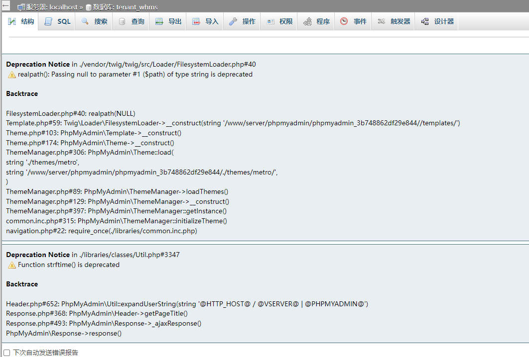Click the 导入 import icon
The width and height of the screenshot is (529, 357).
click(196, 21)
